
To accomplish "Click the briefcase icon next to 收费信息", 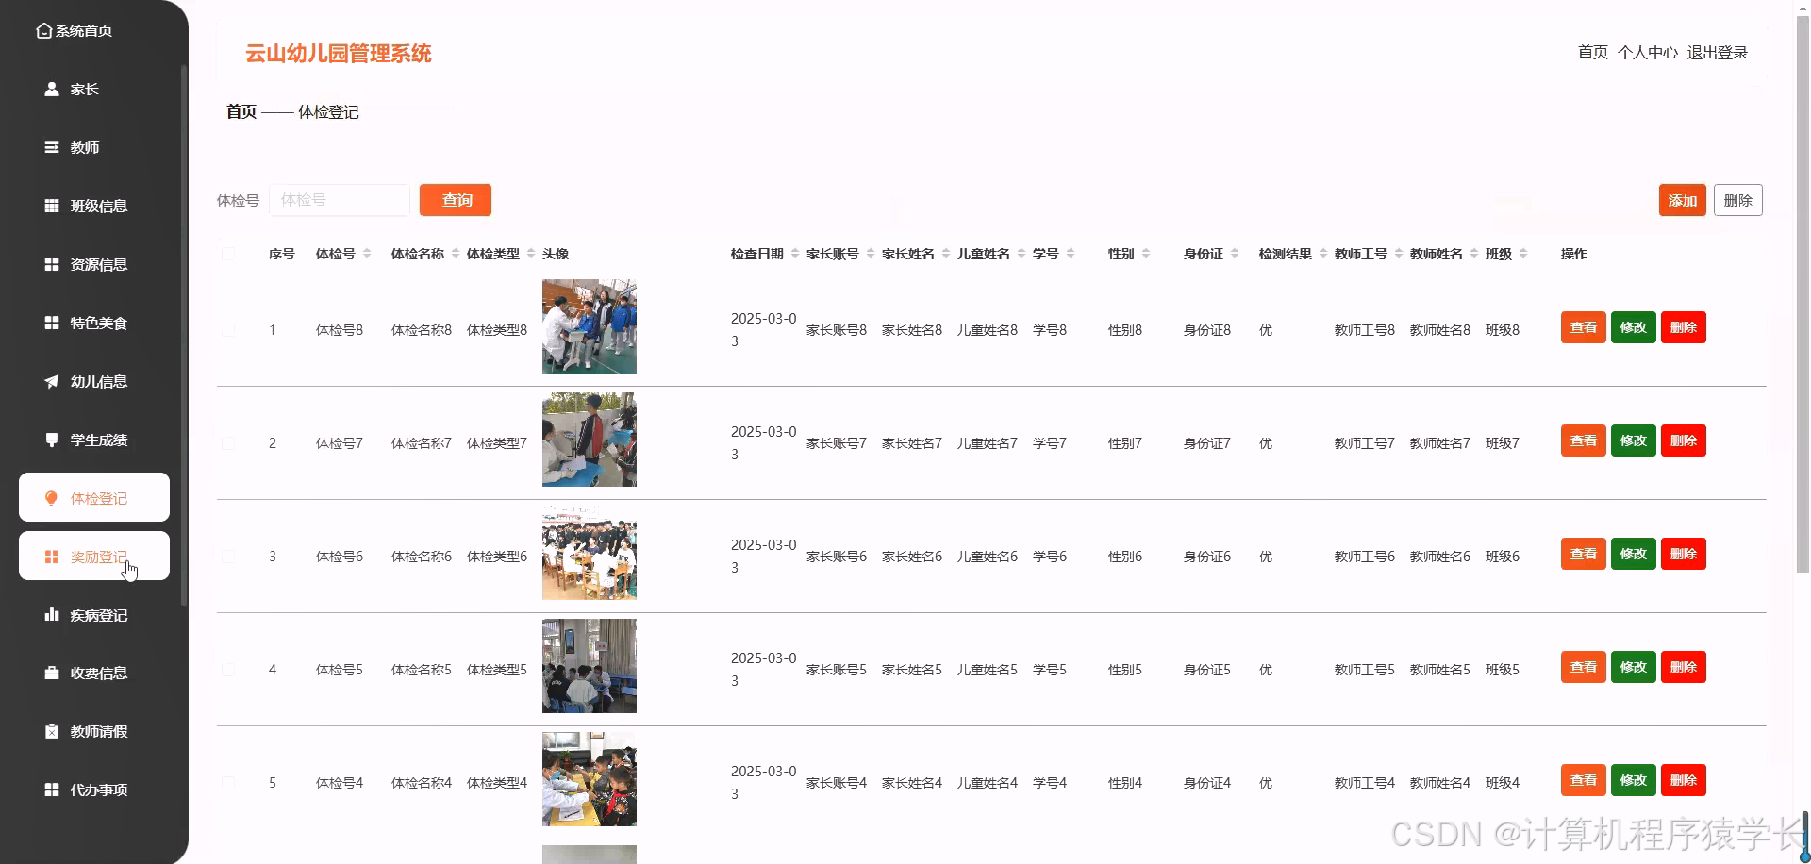I will [52, 673].
